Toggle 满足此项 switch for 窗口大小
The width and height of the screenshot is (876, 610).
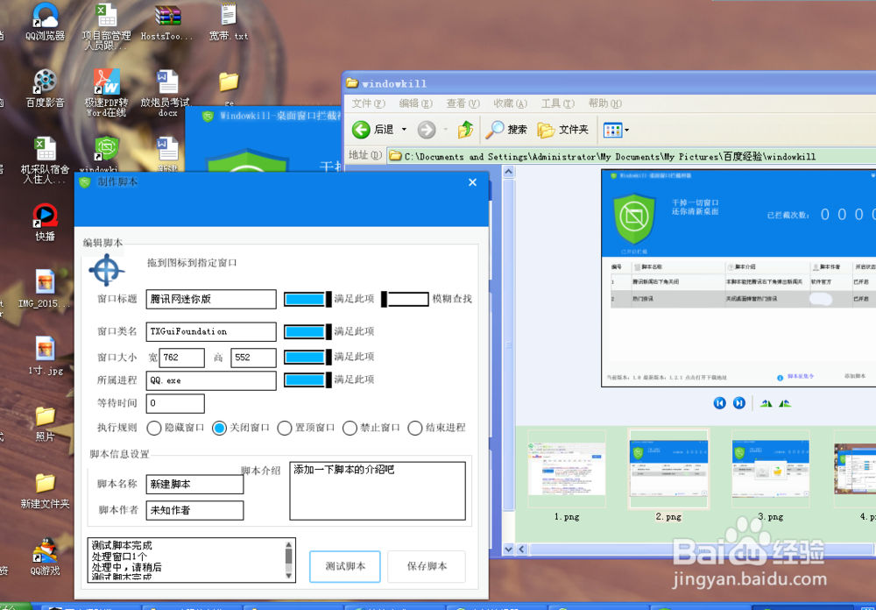pos(307,357)
